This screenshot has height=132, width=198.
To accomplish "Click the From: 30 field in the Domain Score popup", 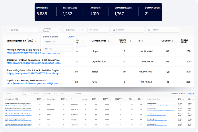I will click(x=58, y=42).
